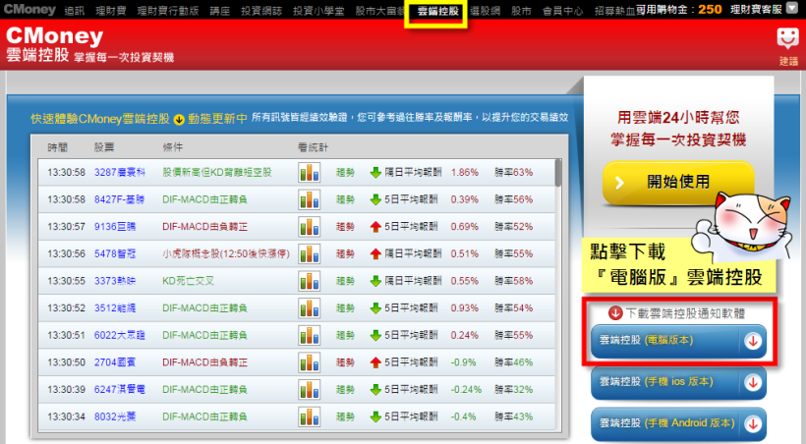Click DIF-MACD由負轉正 condition in 9136 row
The image size is (806, 444).
[x=205, y=227]
